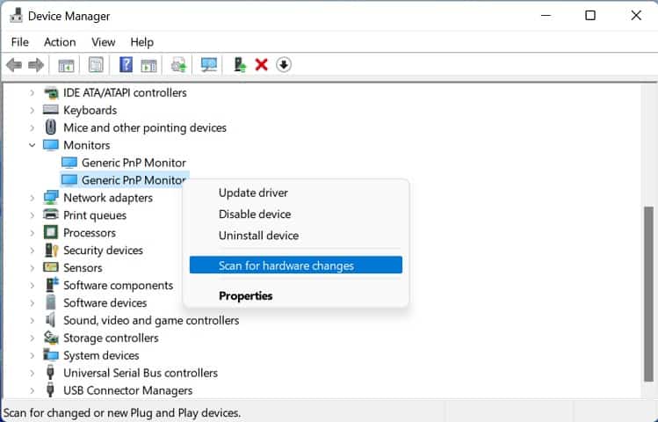Screen dimensions: 658x422
Task: Select Storage controllers label
Action: (111, 338)
